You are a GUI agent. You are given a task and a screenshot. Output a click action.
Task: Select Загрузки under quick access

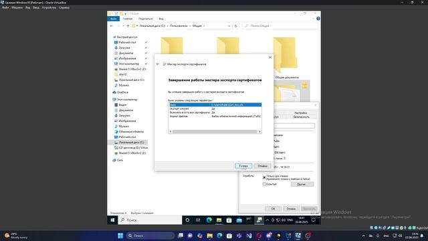(124, 48)
